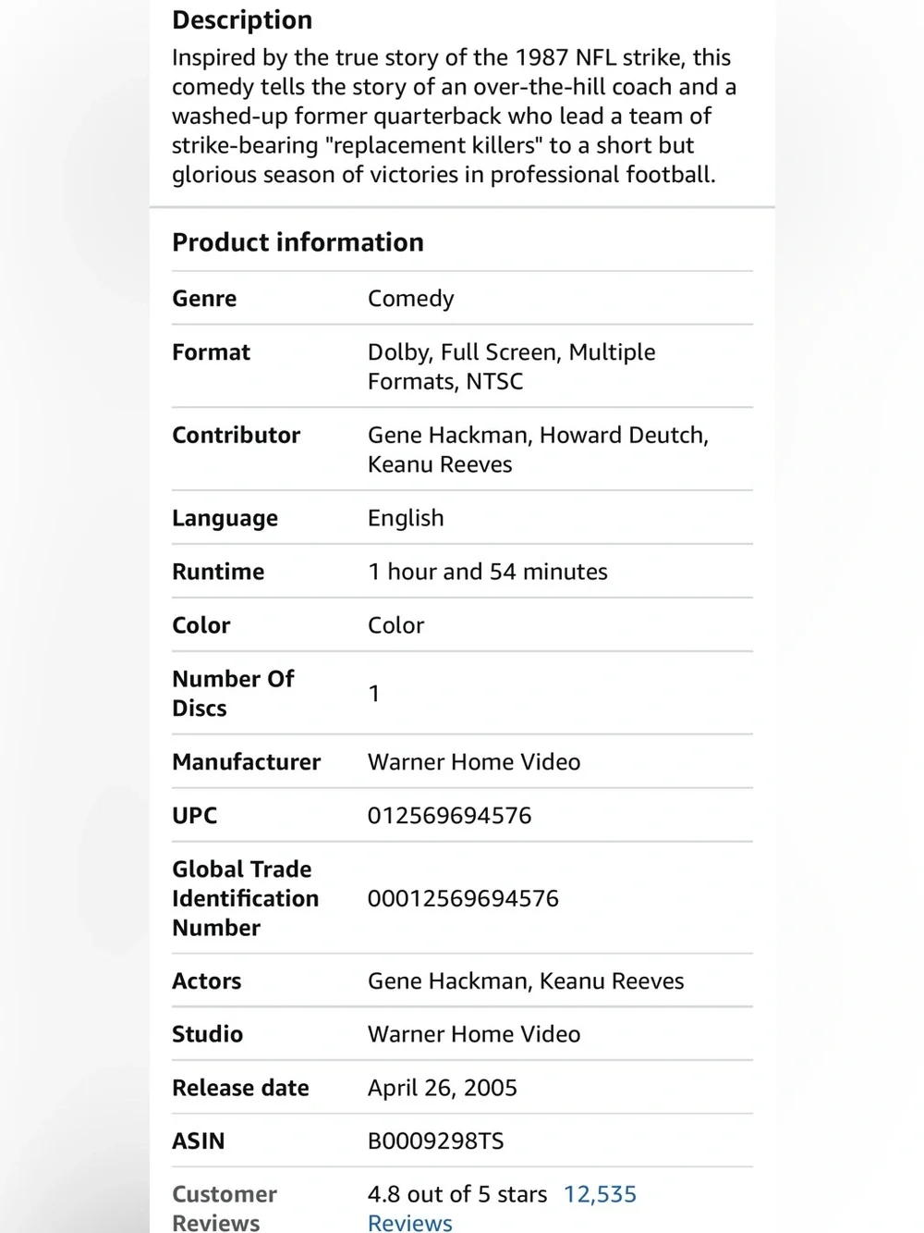
Task: Click the 4.8 out of 5 stars rating
Action: pos(457,1194)
